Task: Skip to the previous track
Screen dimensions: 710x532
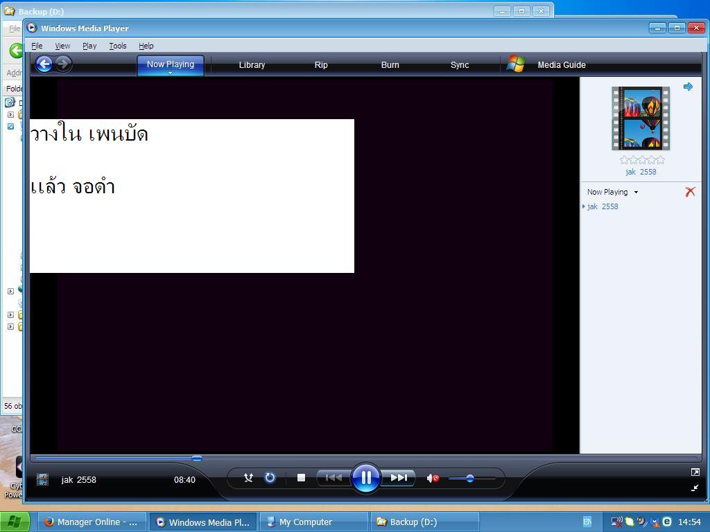Action: [334, 478]
